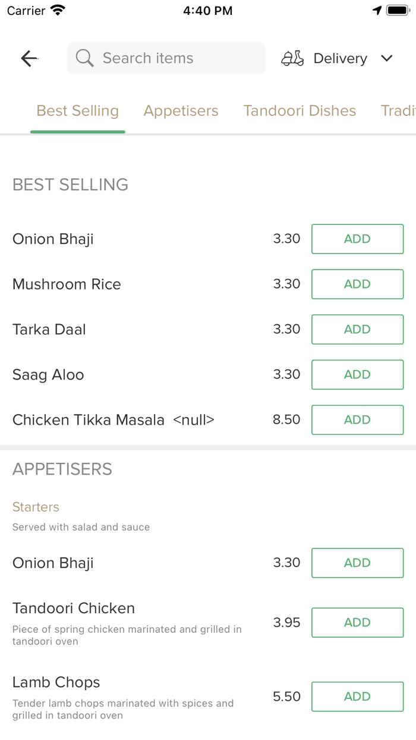416x740 pixels.
Task: Add Tarka Daal to order
Action: [x=357, y=330]
